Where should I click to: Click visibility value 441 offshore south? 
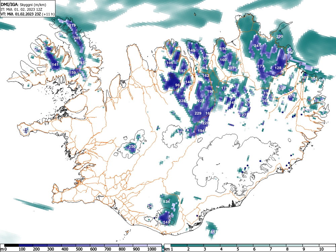(x=213, y=232)
